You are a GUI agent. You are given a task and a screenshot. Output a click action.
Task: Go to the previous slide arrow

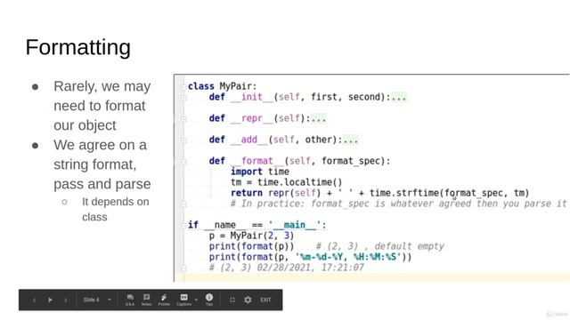pyautogui.click(x=34, y=300)
